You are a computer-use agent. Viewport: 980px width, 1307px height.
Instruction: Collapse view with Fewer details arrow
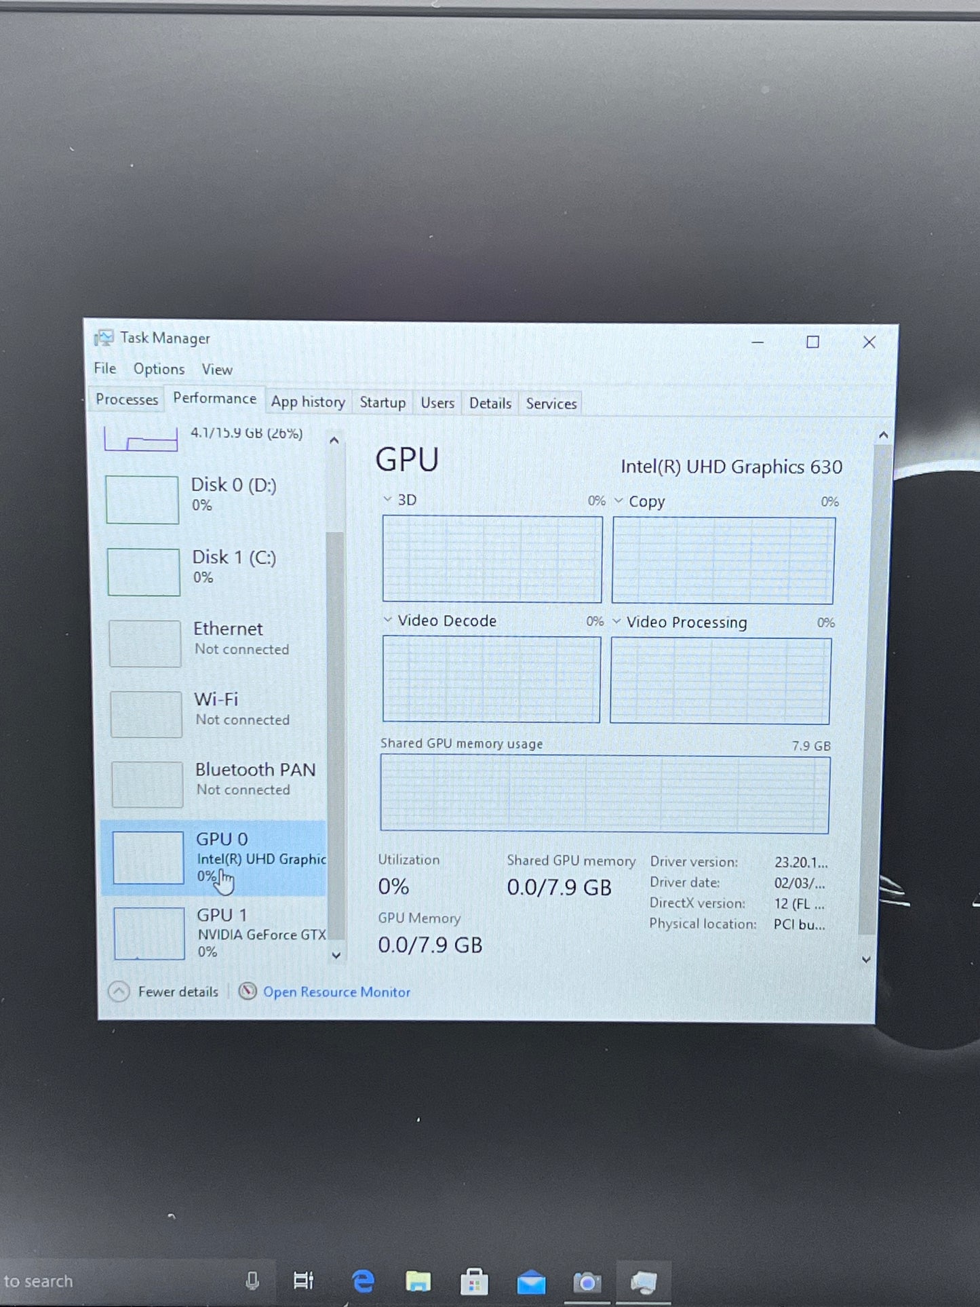point(119,992)
